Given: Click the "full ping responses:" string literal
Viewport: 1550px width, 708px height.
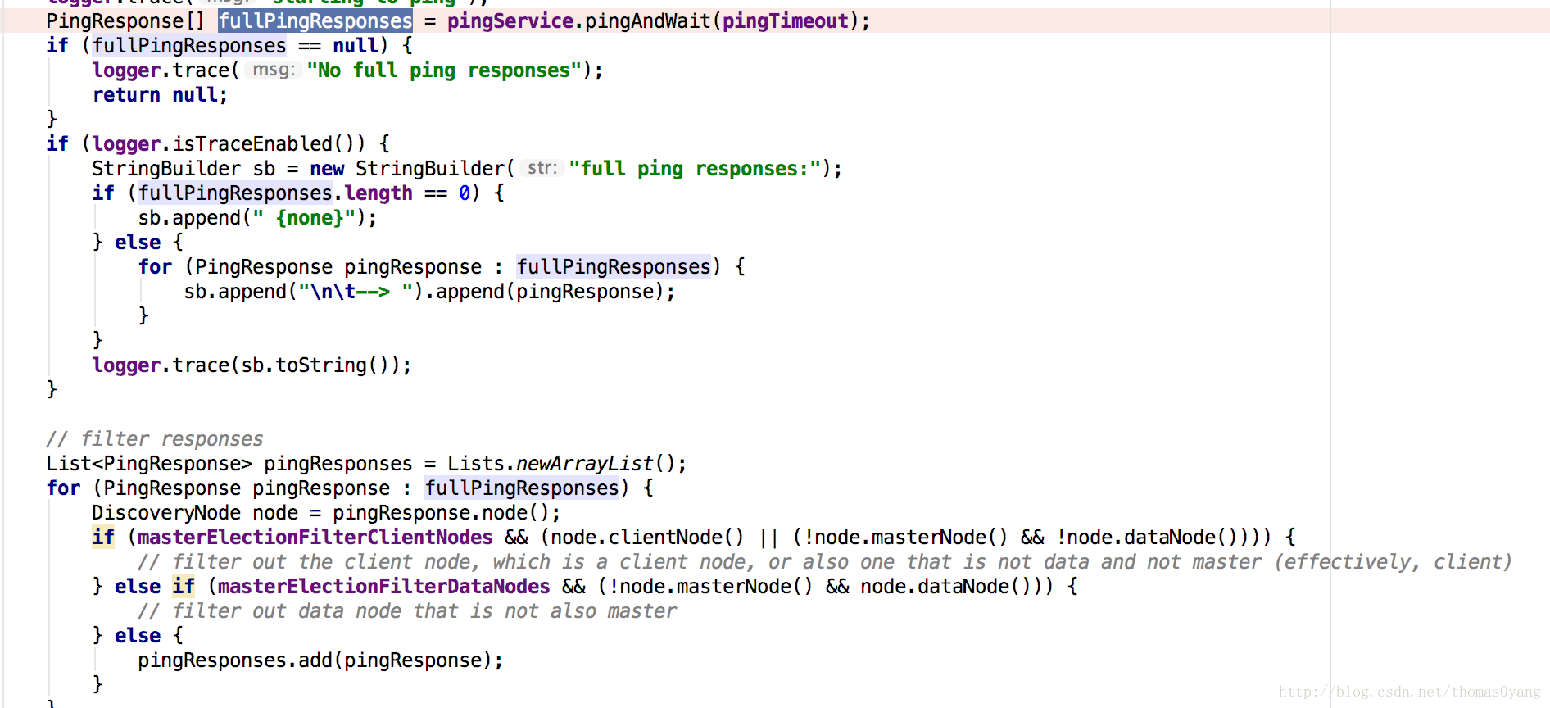Looking at the screenshot, I should click(x=695, y=169).
